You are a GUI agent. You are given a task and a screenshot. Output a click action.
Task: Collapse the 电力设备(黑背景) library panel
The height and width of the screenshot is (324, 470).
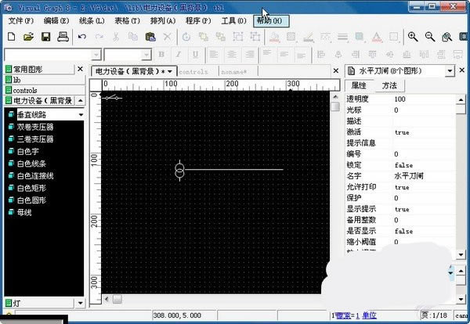[x=80, y=101]
